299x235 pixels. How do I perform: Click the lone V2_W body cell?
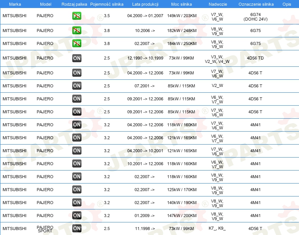[x=218, y=85]
